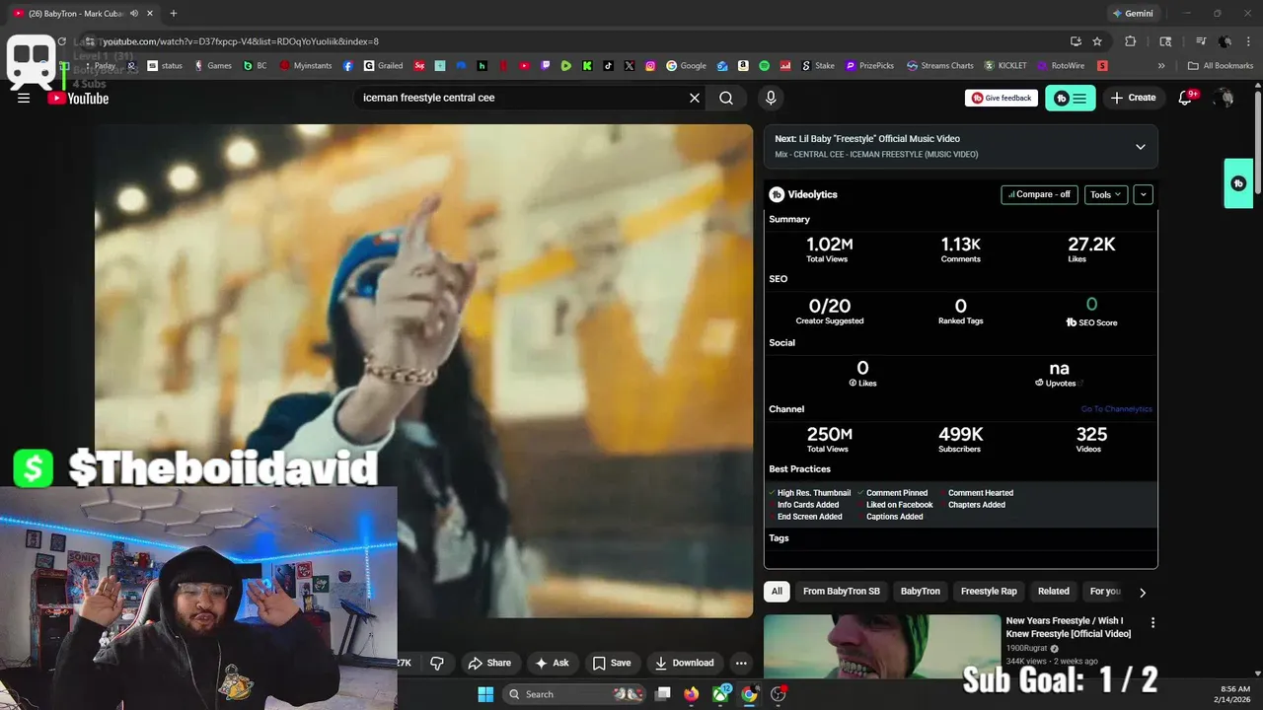Open the Instagram bookmark icon
This screenshot has height=710, width=1263.
[x=650, y=66]
